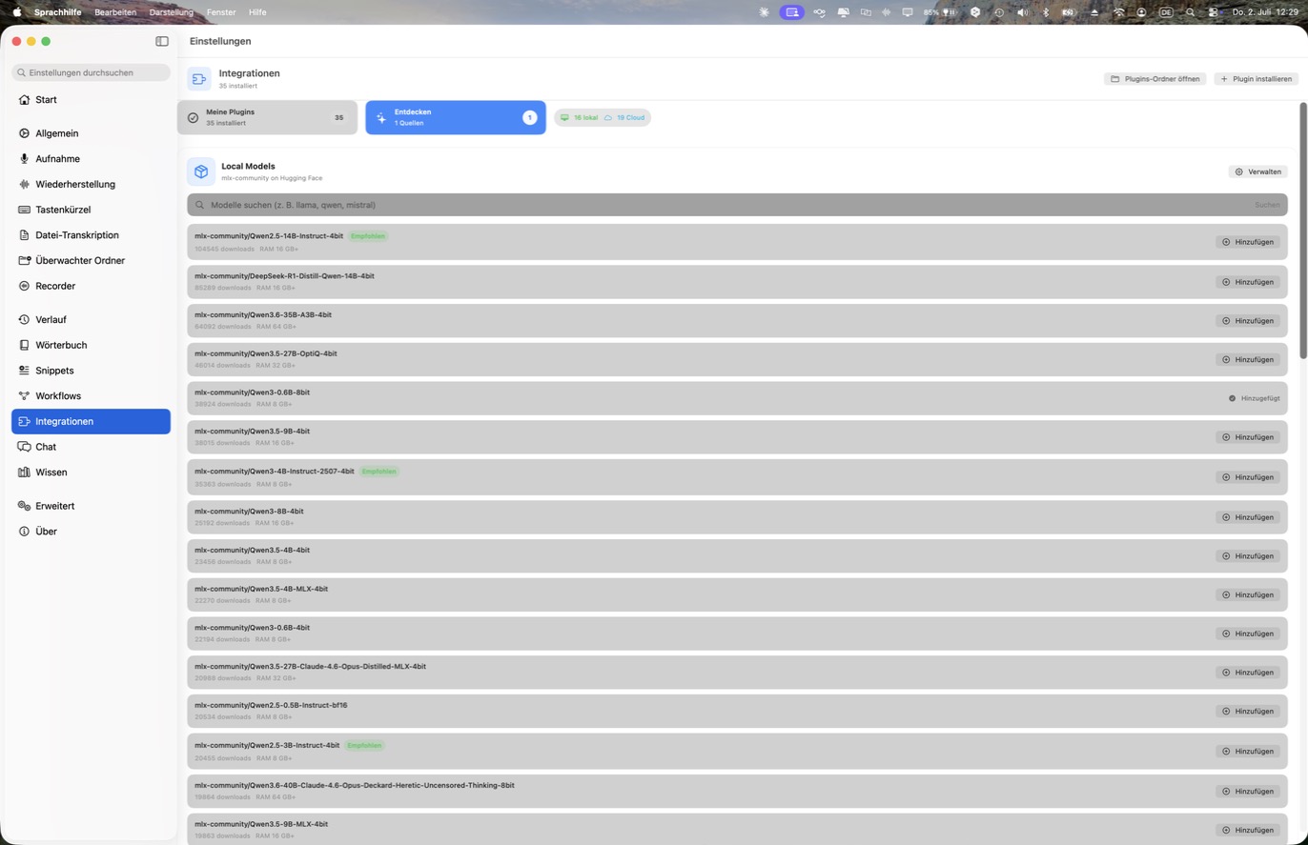Add the Qwen3-8B-4bit model
The height and width of the screenshot is (845, 1308).
pos(1247,517)
